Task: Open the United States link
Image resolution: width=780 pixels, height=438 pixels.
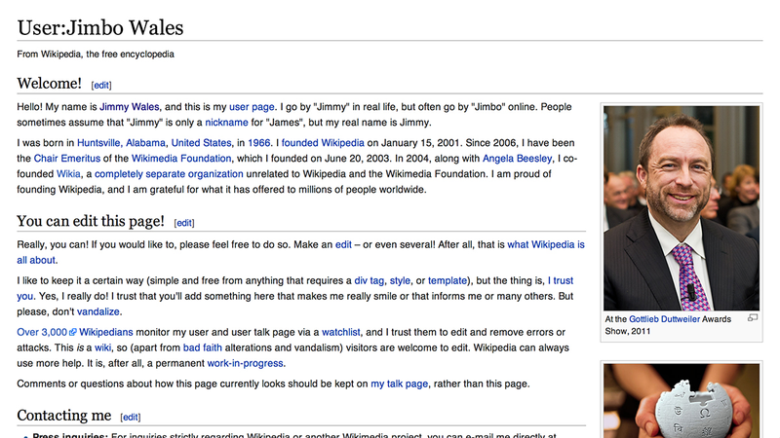Action: [201, 143]
